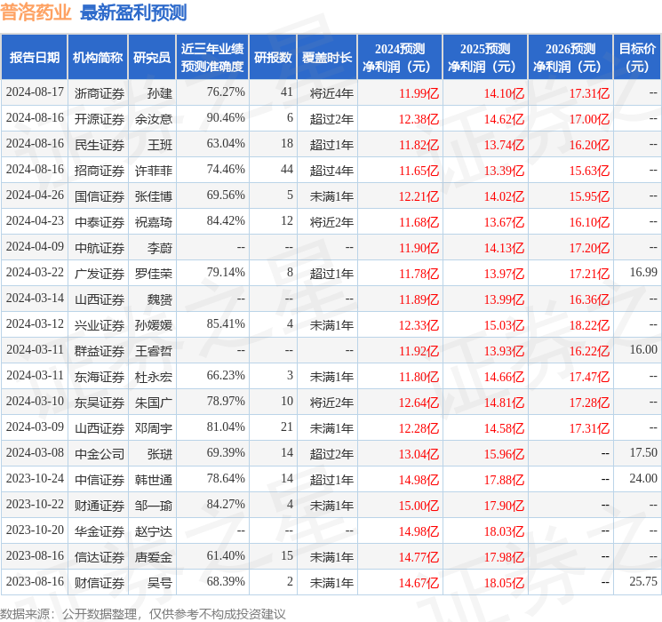Image resolution: width=662 pixels, height=622 pixels.
Task: Click 2026 profit forecast 15.63亿
Action: tap(589, 171)
